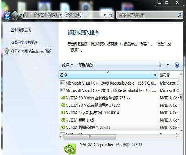Open the 查看已安装的更新 link

[24, 42]
